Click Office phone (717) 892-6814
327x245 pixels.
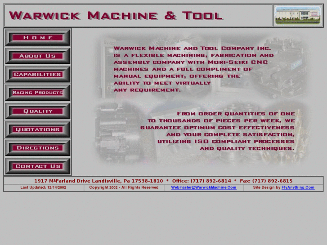coord(202,181)
